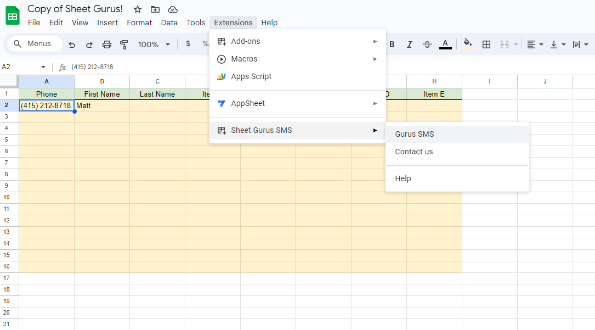Open the Edit menu

tap(56, 23)
